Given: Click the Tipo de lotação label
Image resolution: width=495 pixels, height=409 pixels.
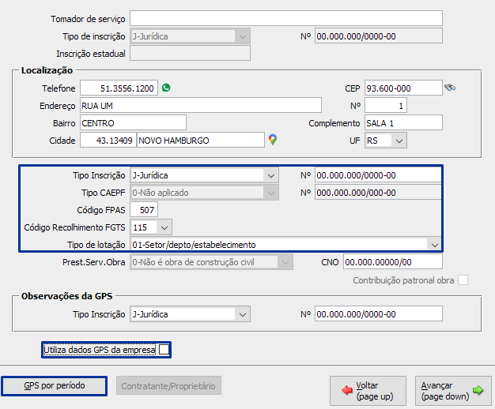Looking at the screenshot, I should [96, 245].
